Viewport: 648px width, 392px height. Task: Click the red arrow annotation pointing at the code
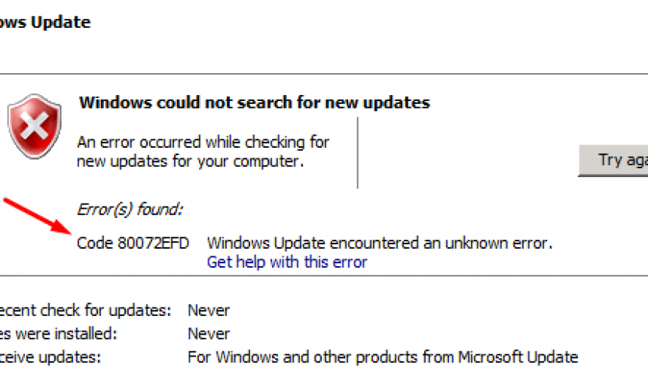[37, 216]
